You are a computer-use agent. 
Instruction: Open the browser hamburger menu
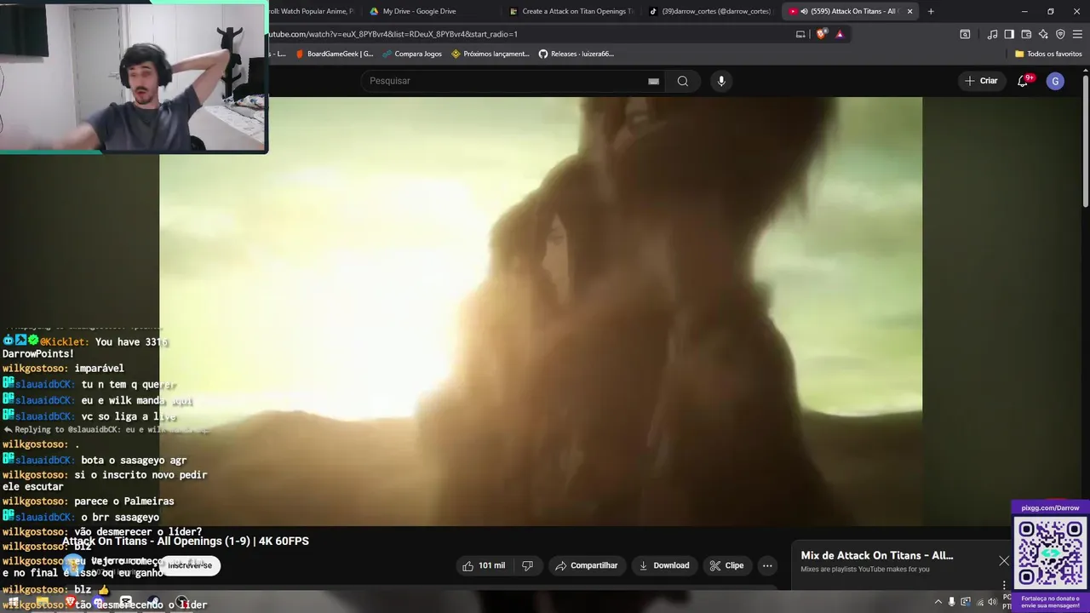pos(1077,34)
